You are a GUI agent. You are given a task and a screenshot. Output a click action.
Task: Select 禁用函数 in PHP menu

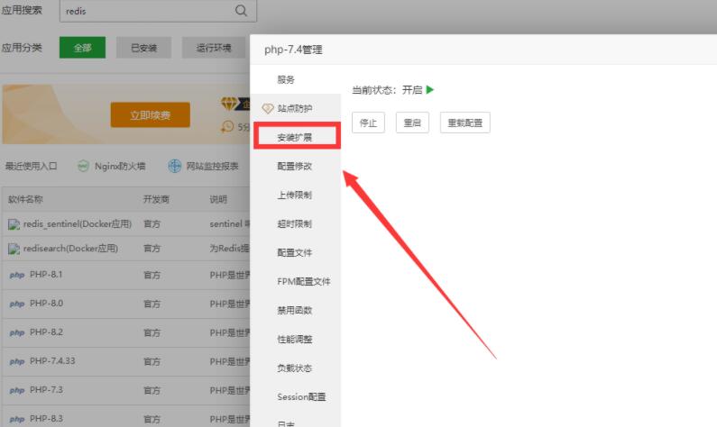coord(295,311)
